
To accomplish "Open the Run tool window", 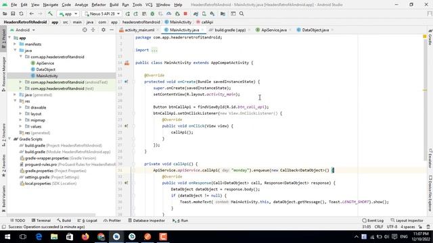I will (x=180, y=221).
